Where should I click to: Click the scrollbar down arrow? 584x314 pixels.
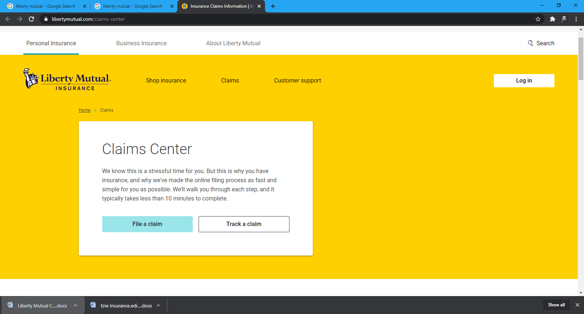[x=581, y=293]
